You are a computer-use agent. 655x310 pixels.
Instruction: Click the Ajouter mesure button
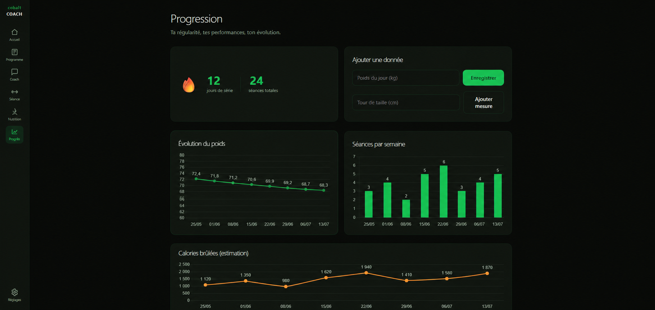[484, 102]
